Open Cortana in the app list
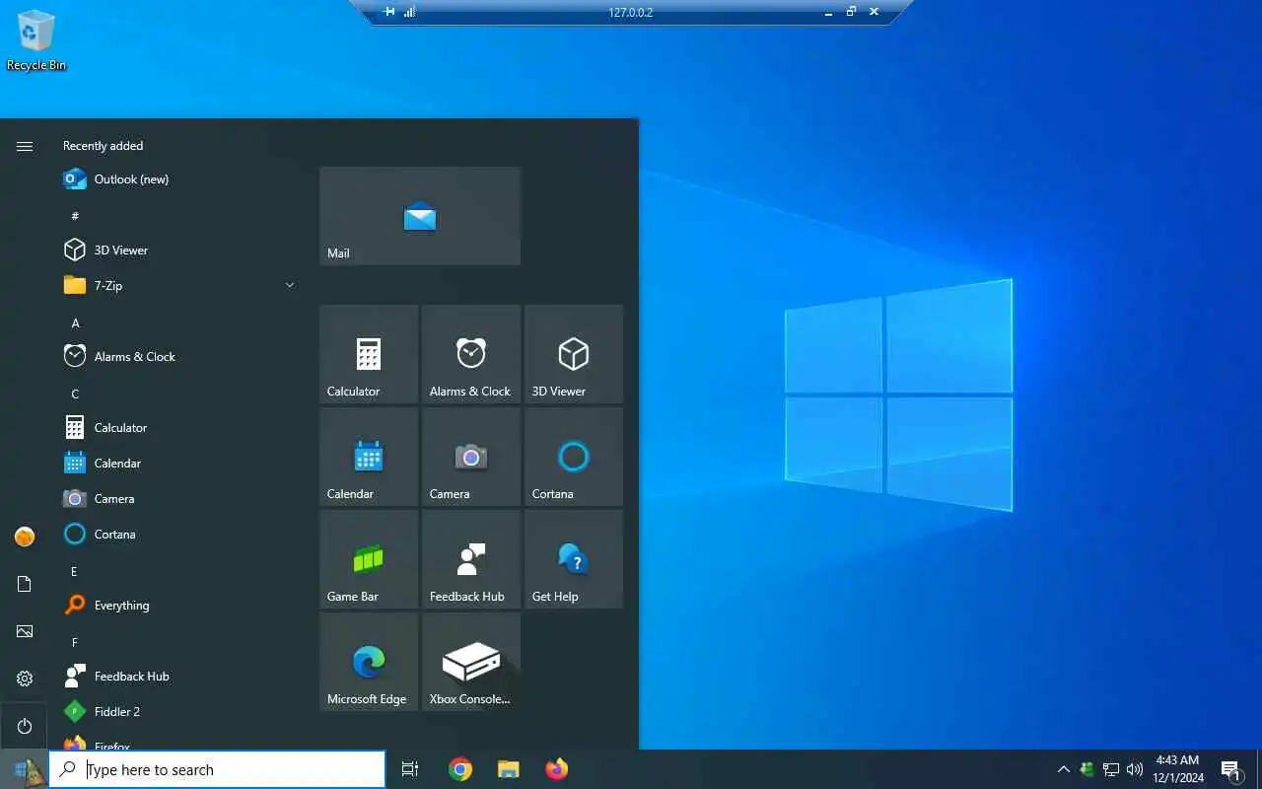 (x=177, y=535)
